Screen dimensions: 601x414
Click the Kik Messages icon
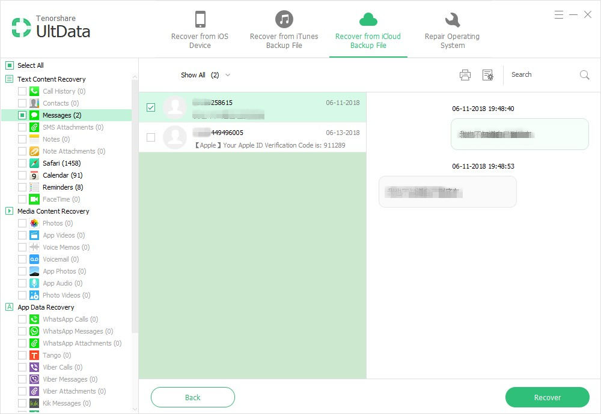(34, 403)
